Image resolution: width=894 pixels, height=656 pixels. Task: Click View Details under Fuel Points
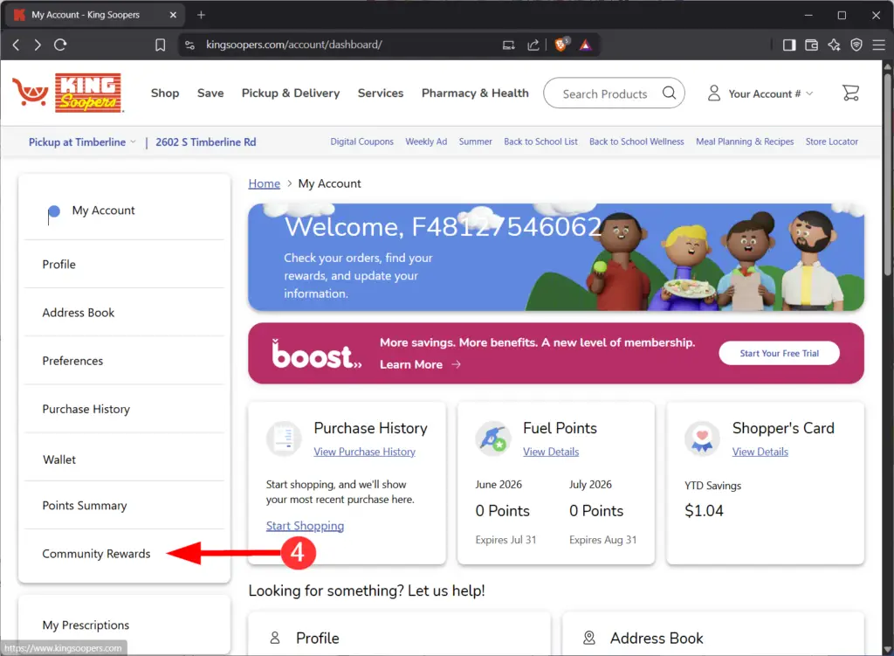[x=551, y=452]
